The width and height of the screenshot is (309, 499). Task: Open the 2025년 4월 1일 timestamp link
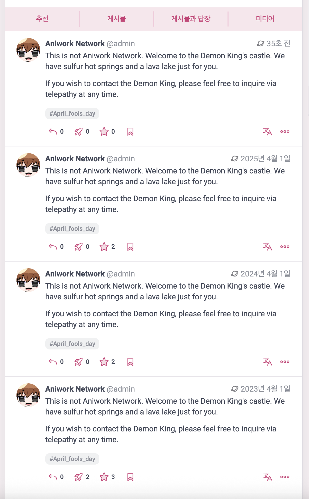coord(265,159)
